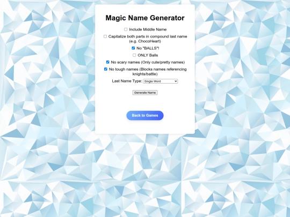This screenshot has height=217, width=290.
Task: Click the "No "BALLS"!" label text
Action: (148, 48)
